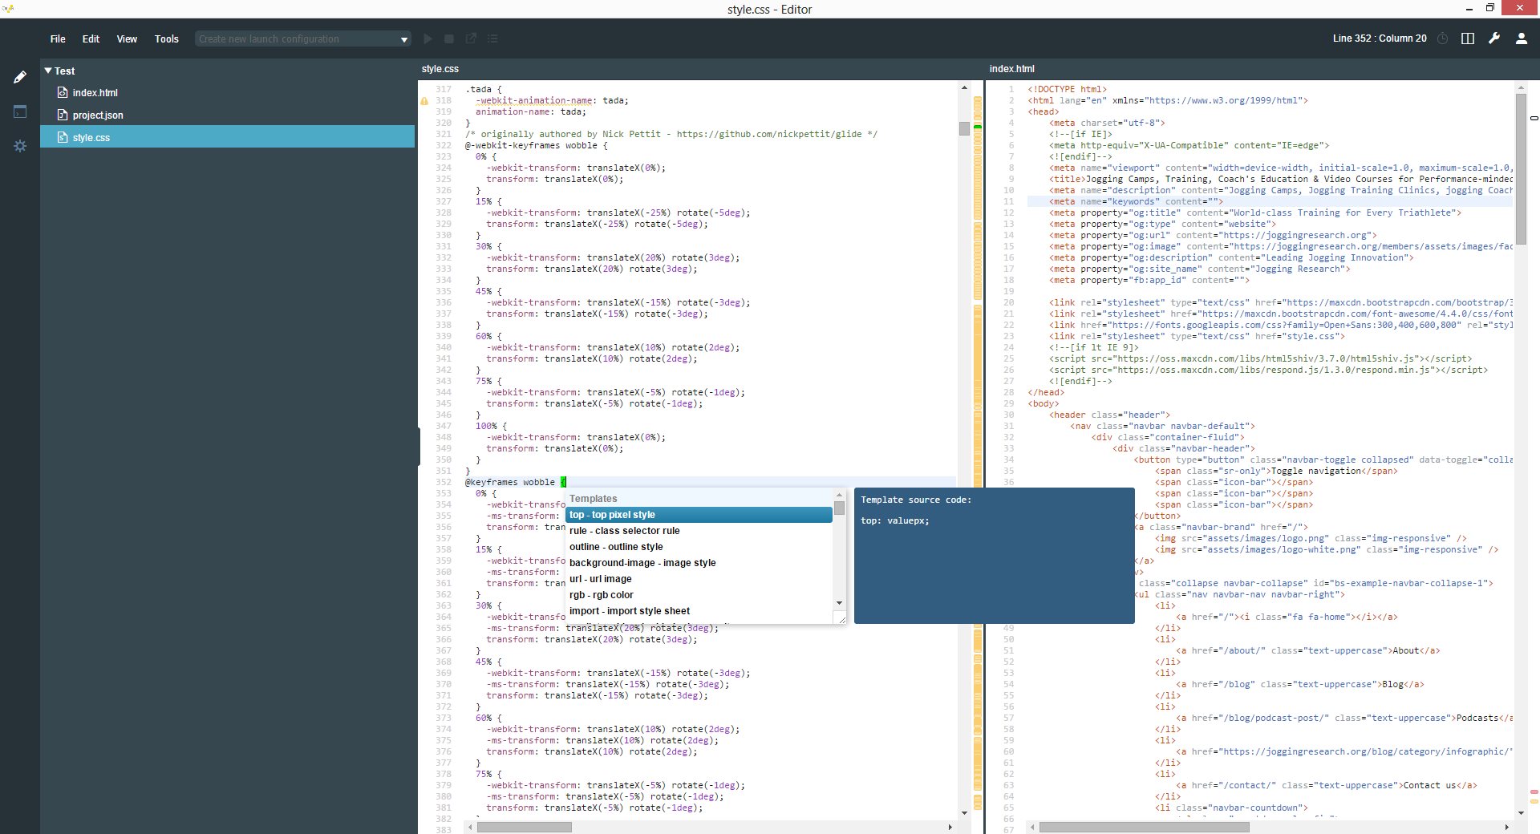Collapse the Test project folder
The image size is (1540, 834).
pyautogui.click(x=48, y=71)
